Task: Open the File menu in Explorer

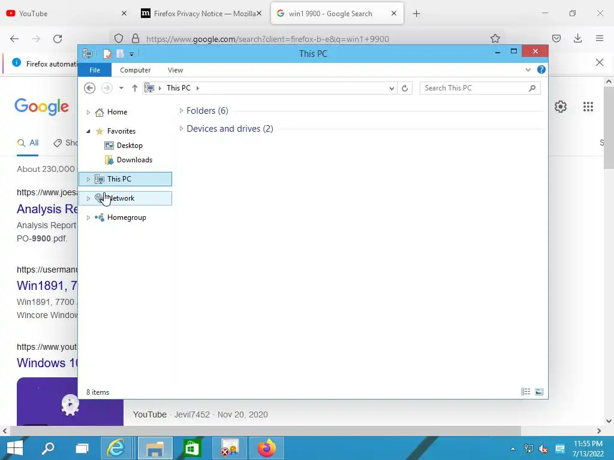Action: (x=95, y=70)
